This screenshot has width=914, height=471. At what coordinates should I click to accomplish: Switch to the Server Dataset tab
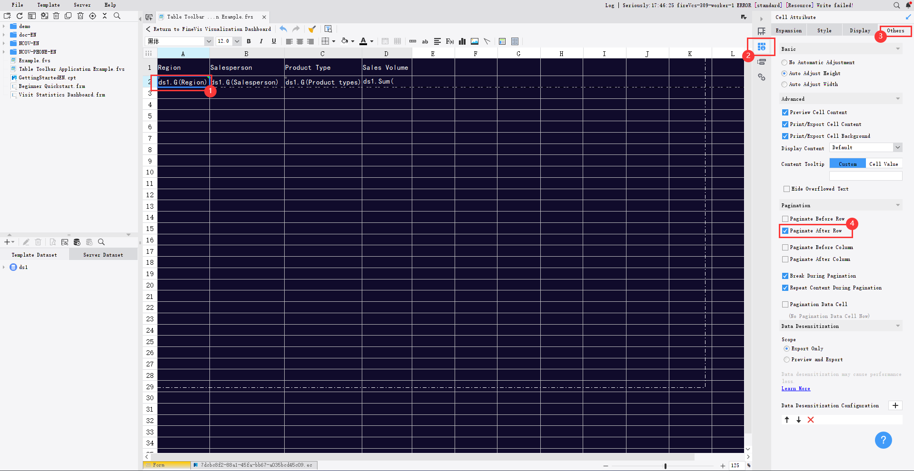[x=103, y=254]
